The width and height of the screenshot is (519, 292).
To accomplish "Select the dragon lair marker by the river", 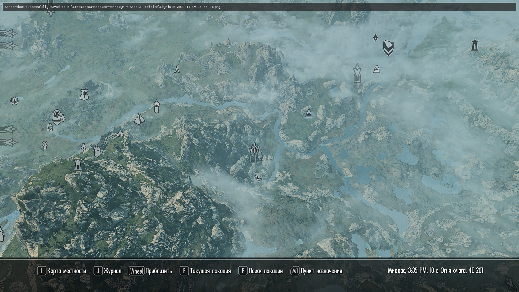I will tap(156, 106).
